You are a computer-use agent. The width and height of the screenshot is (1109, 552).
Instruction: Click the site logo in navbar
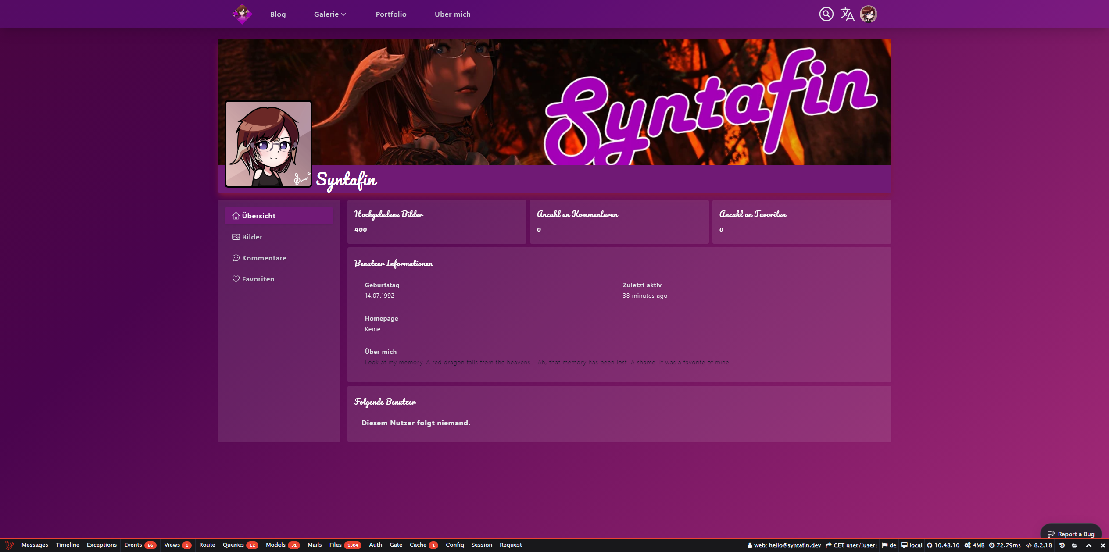(x=242, y=14)
